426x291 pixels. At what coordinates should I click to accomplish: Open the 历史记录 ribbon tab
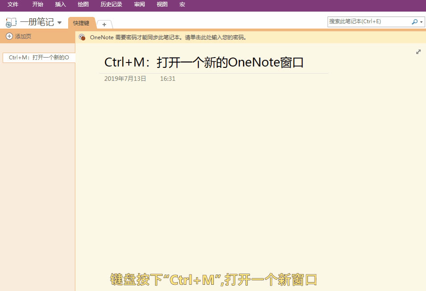pyautogui.click(x=111, y=5)
